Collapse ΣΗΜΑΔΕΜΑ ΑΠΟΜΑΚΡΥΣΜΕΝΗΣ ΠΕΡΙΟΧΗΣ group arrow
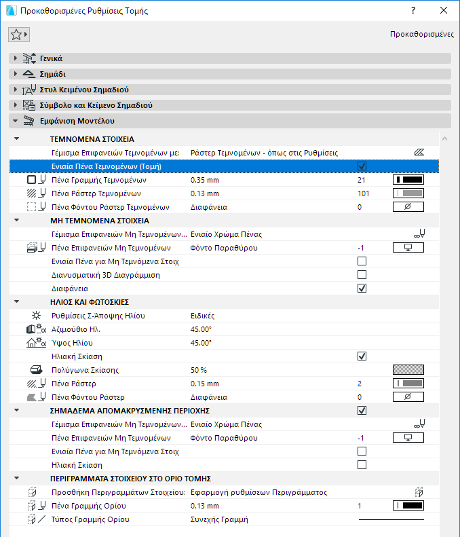 coord(16,410)
